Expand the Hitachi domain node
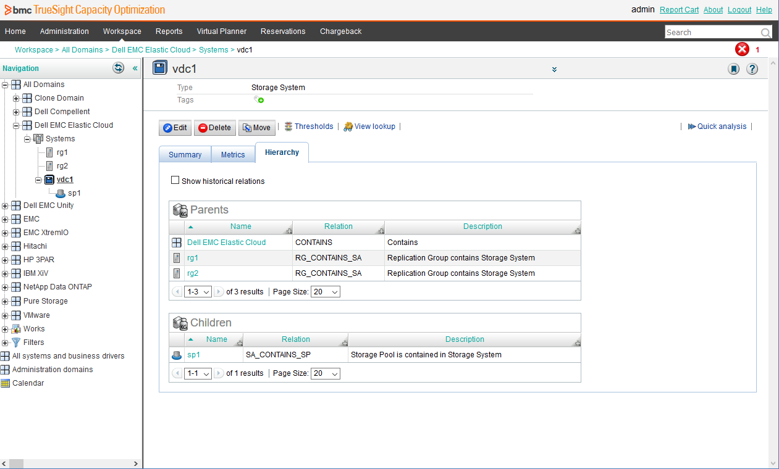779x469 pixels. pyautogui.click(x=5, y=246)
